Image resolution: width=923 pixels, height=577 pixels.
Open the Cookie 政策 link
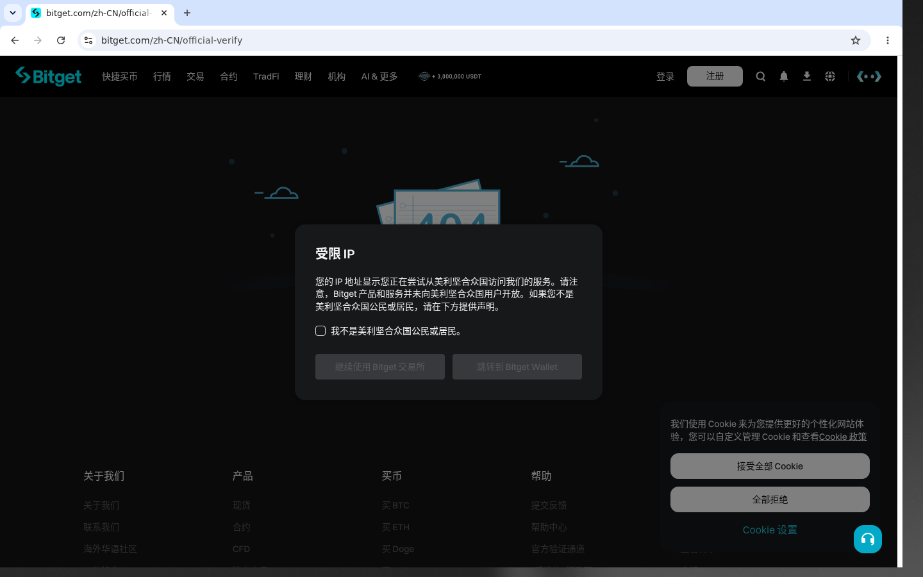tap(843, 437)
